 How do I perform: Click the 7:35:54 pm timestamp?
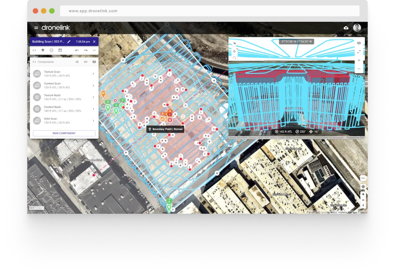[x=83, y=42]
